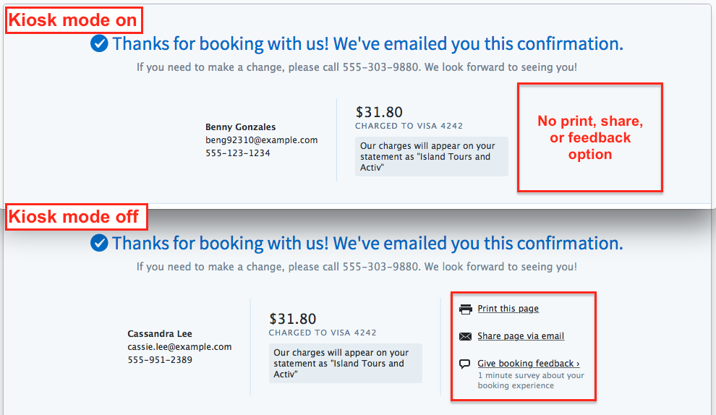Screen dimensions: 716x415
Task: Click the printer icon
Action: 466,309
